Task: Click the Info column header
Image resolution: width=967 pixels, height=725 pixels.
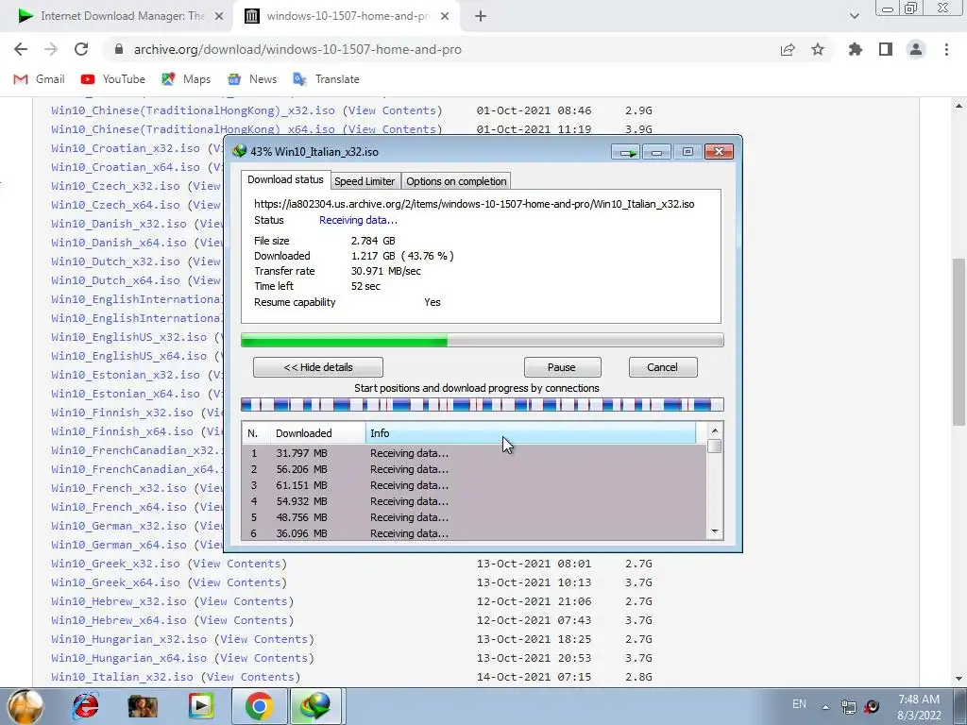Action: click(531, 433)
